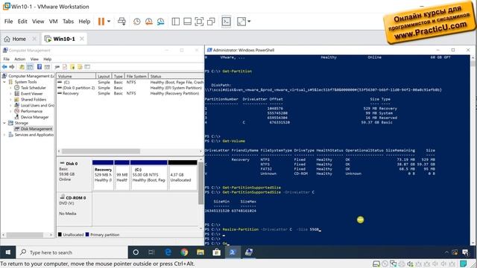Select the 4.37 GB Unallocated space block
477x268 pixels.
183,175
